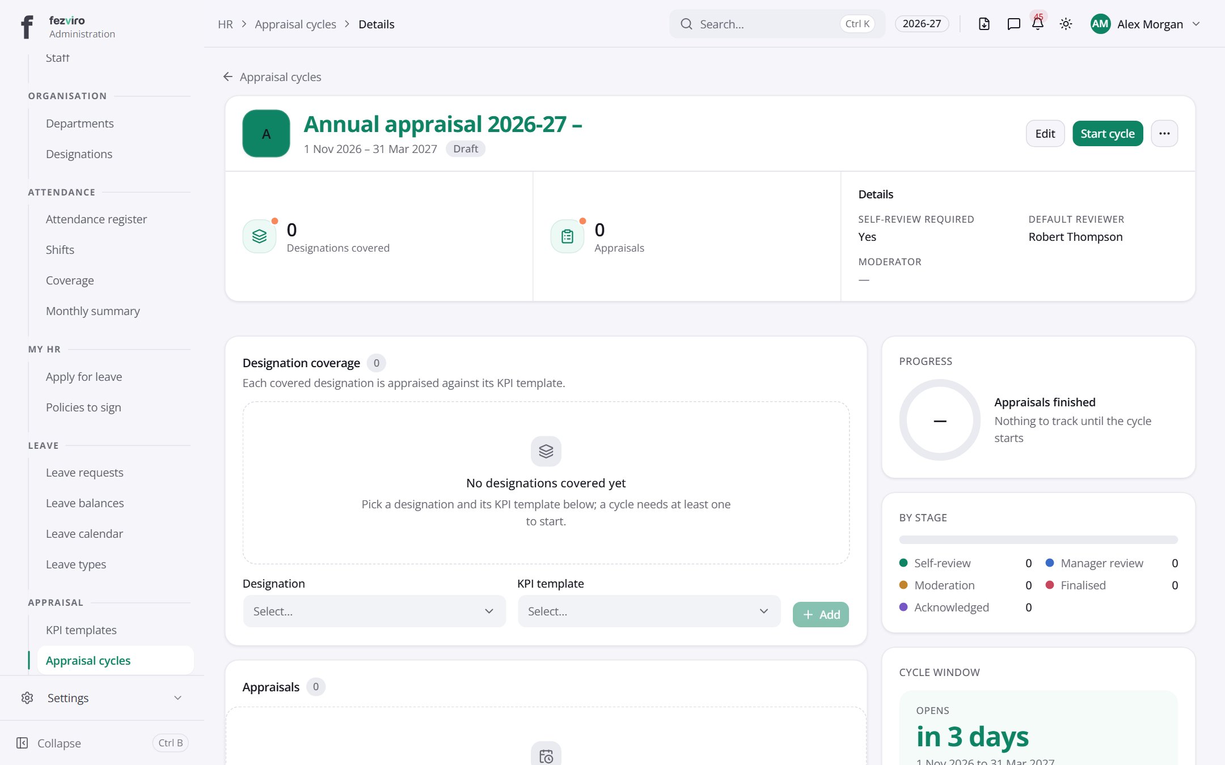1225x765 pixels.
Task: Click Appraisal cycles breadcrumb link
Action: pyautogui.click(x=295, y=24)
